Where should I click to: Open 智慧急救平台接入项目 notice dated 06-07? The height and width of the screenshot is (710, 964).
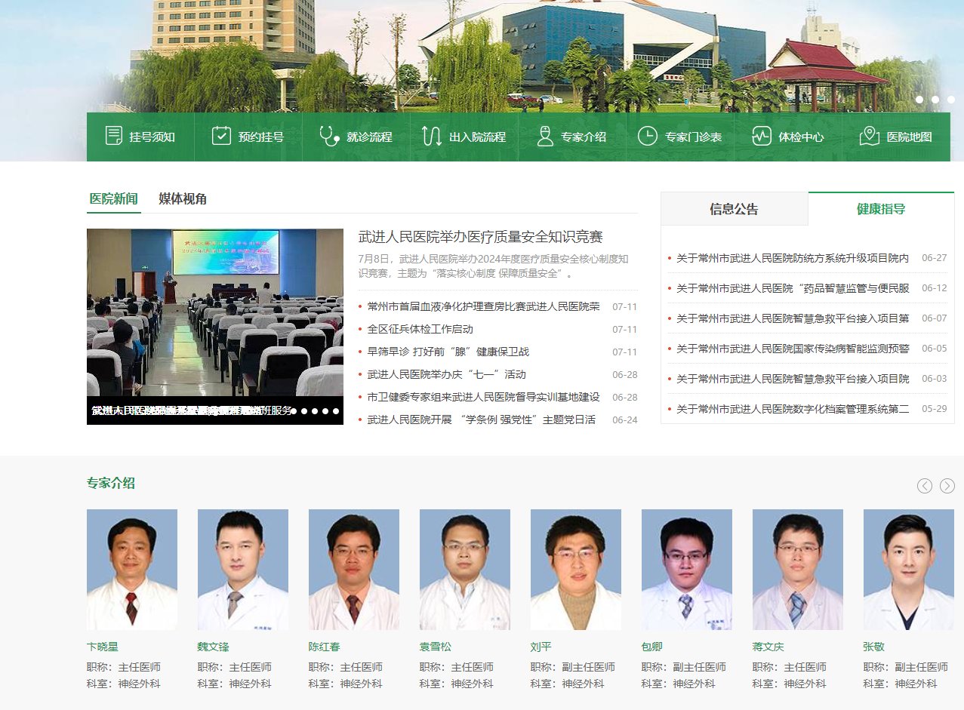point(793,318)
